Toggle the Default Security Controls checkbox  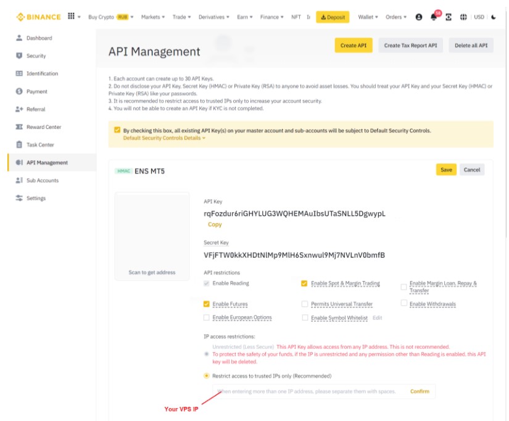pos(117,130)
